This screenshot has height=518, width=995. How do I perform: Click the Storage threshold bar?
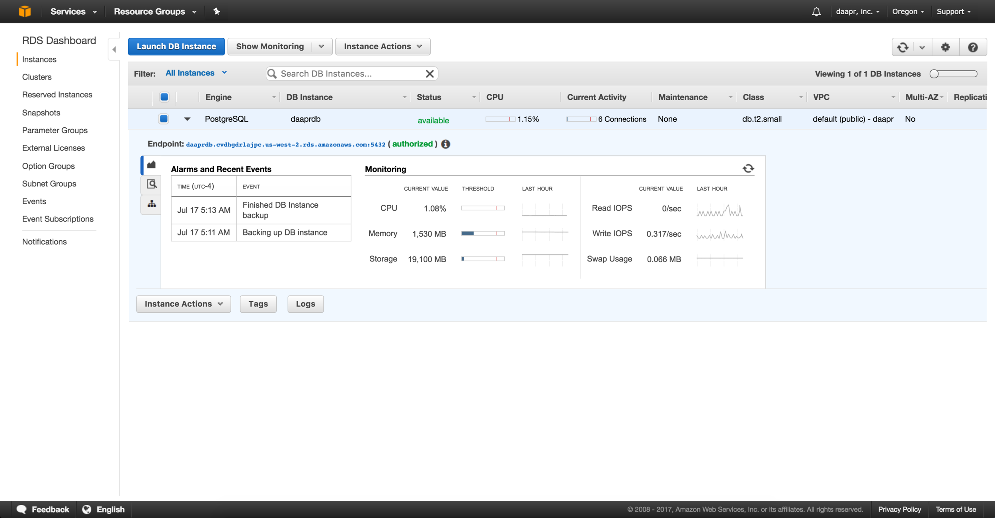tap(483, 259)
